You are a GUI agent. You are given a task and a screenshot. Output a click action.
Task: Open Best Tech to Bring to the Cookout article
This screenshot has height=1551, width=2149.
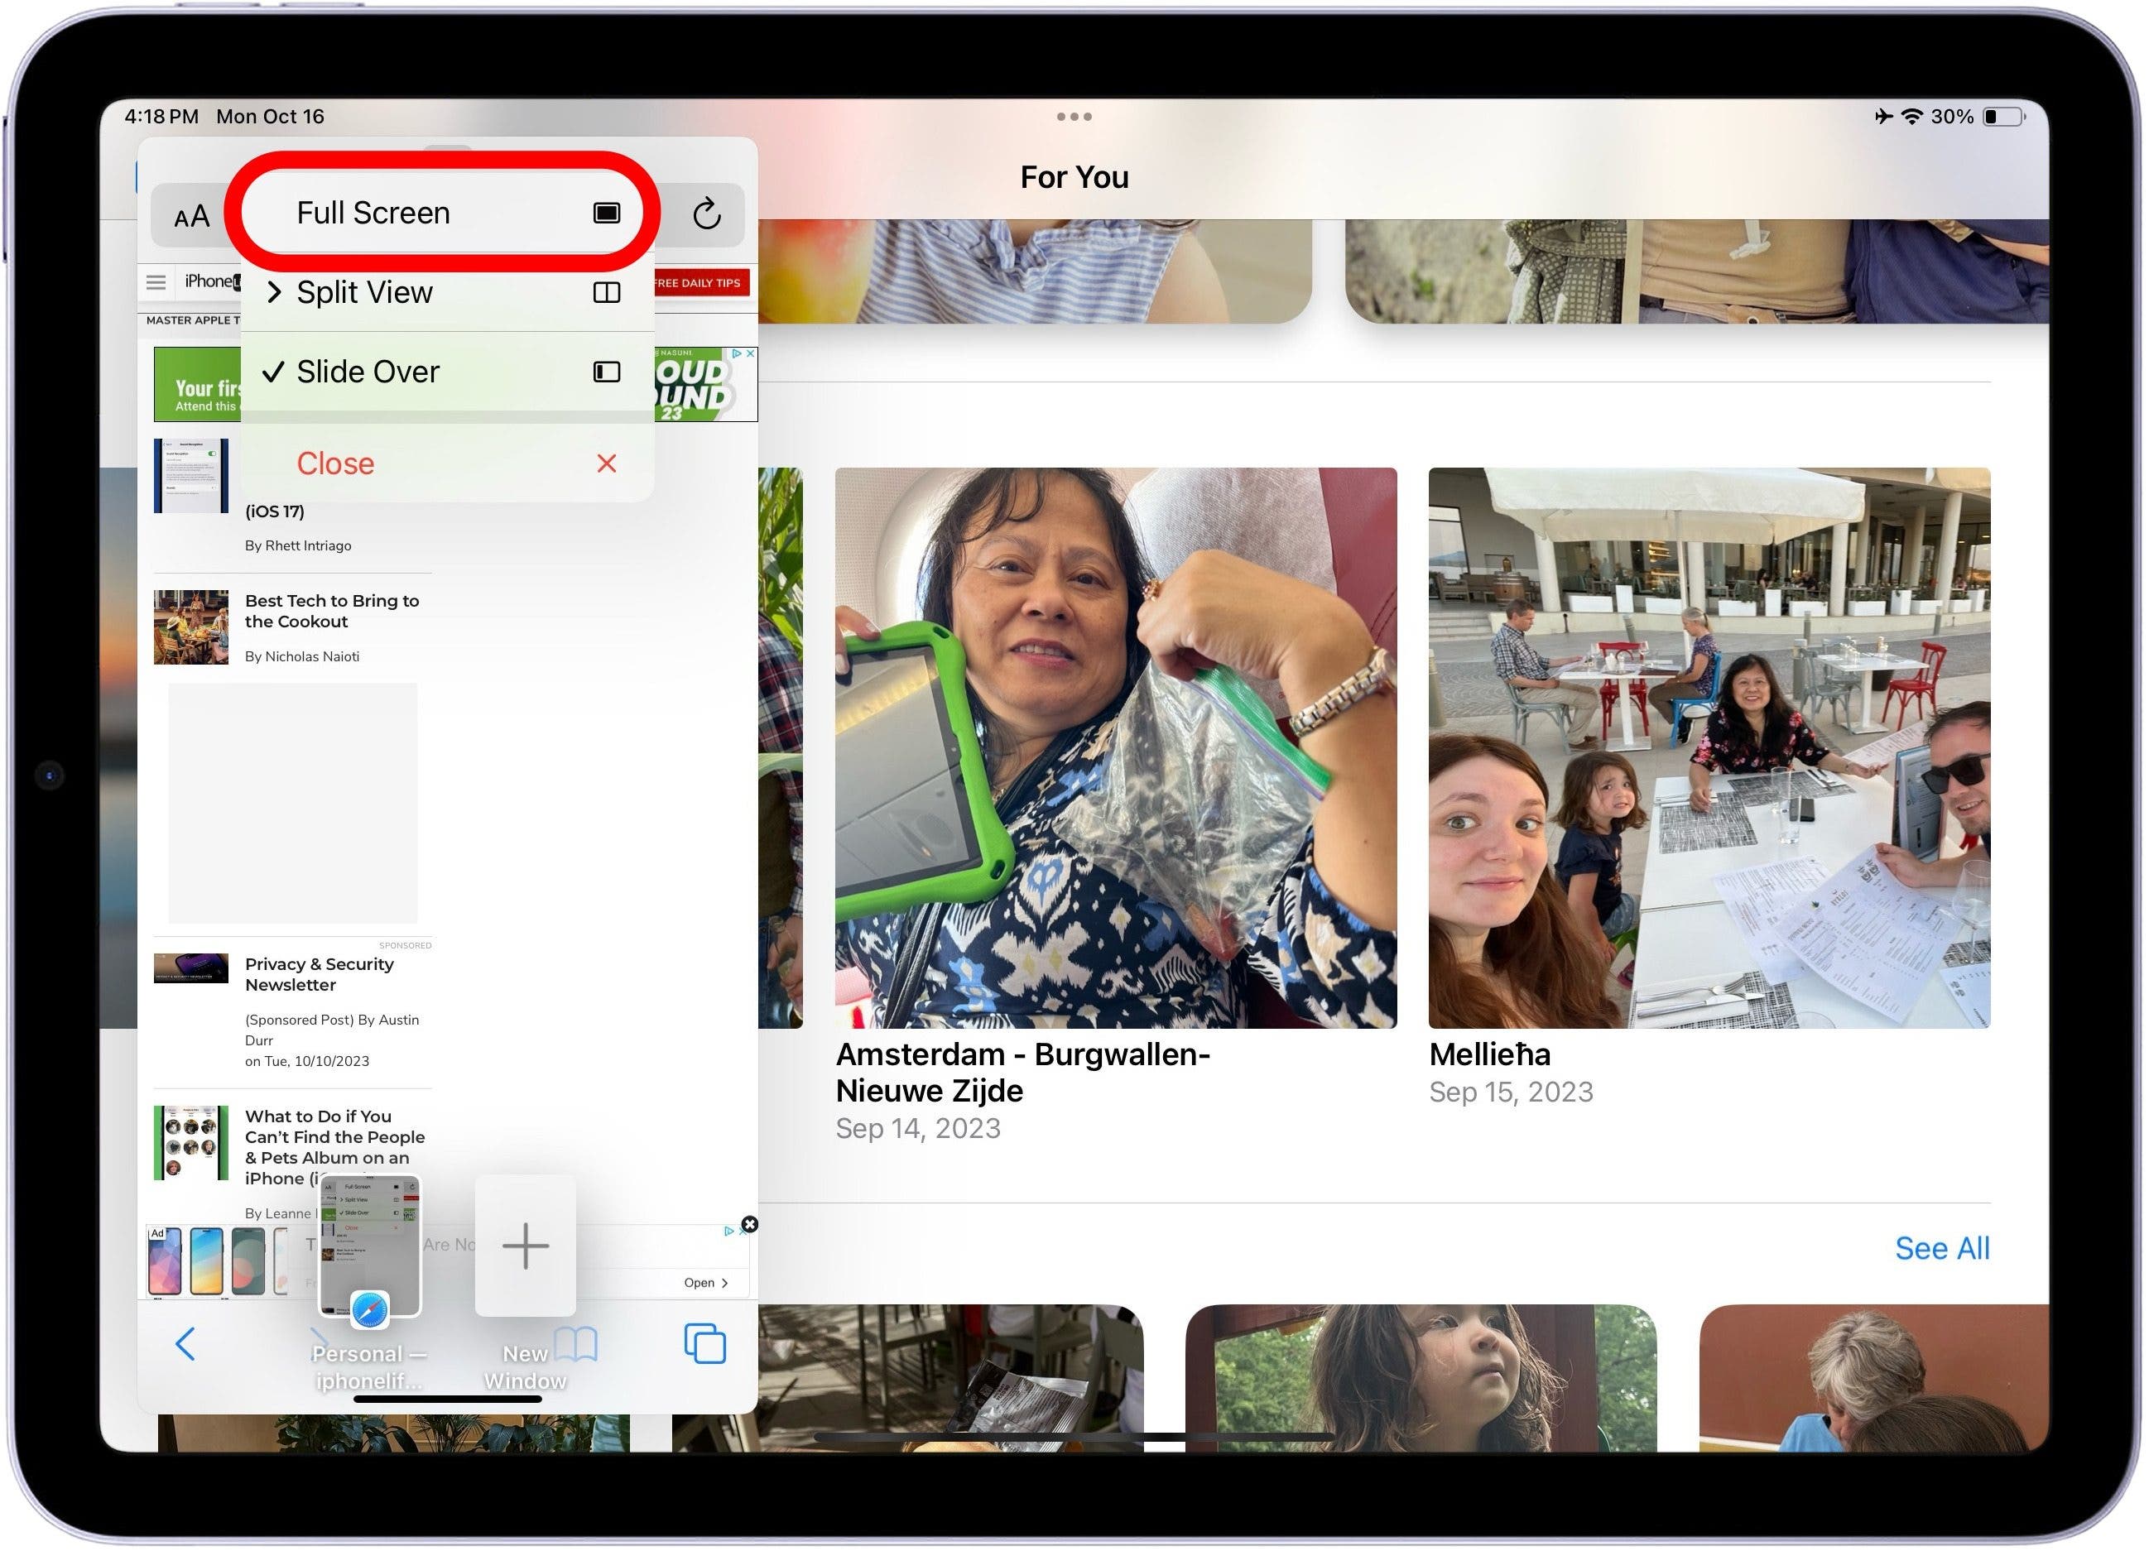coord(332,612)
